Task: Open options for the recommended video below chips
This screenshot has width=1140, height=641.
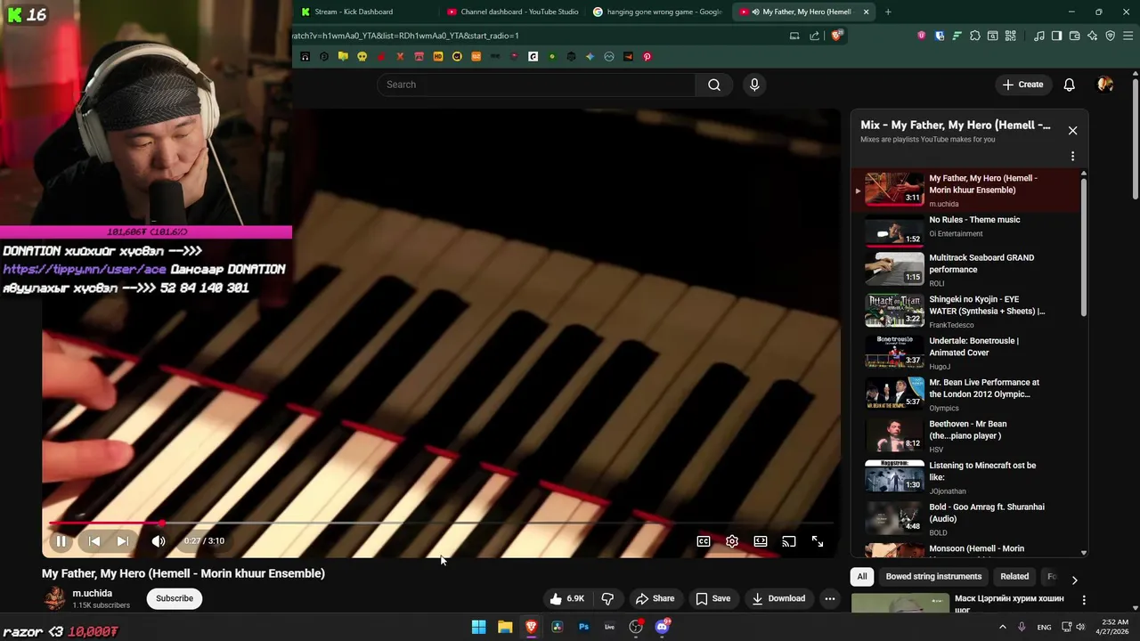Action: click(x=1084, y=600)
